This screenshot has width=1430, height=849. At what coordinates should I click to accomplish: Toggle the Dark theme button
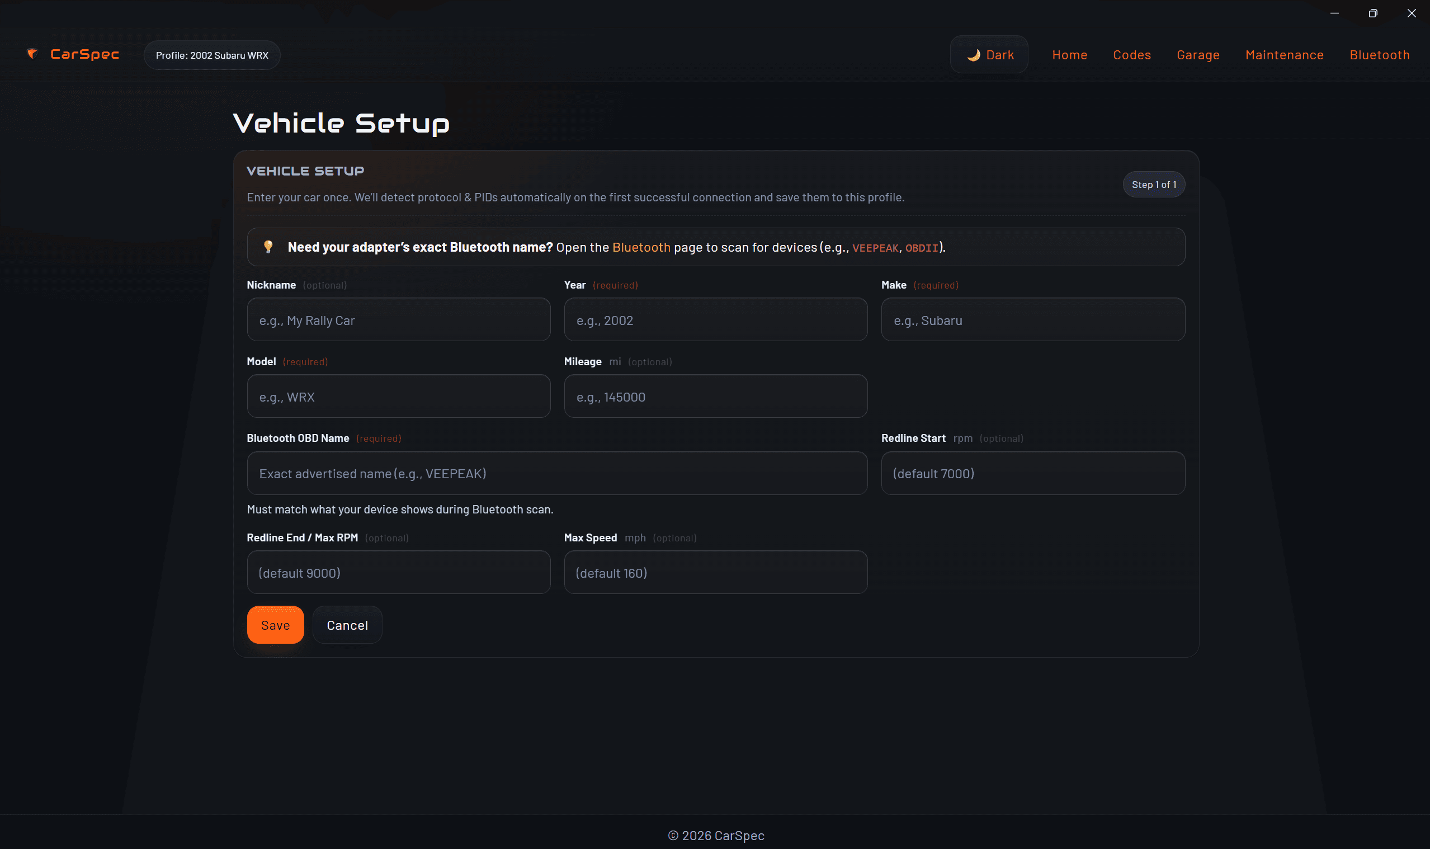click(989, 54)
